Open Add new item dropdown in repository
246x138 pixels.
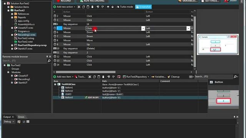pos(63,77)
